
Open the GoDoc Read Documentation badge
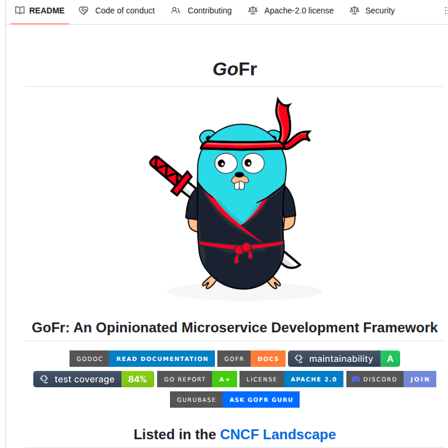coord(142,359)
